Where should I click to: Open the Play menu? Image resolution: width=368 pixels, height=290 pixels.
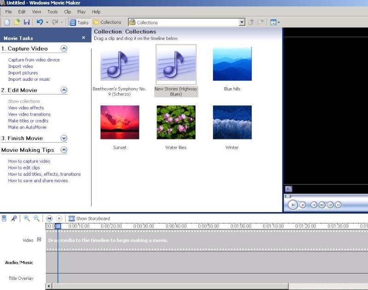coord(81,12)
